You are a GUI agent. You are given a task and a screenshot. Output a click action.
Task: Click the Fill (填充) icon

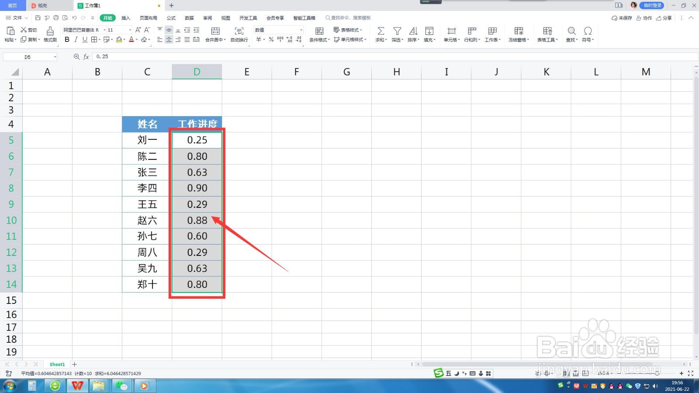click(429, 31)
